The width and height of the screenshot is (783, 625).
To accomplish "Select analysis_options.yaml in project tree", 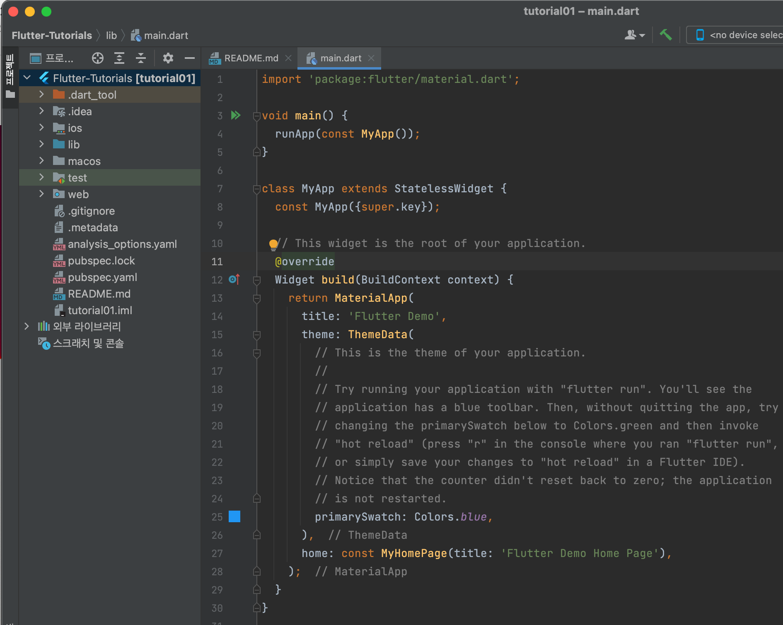I will tap(110, 244).
